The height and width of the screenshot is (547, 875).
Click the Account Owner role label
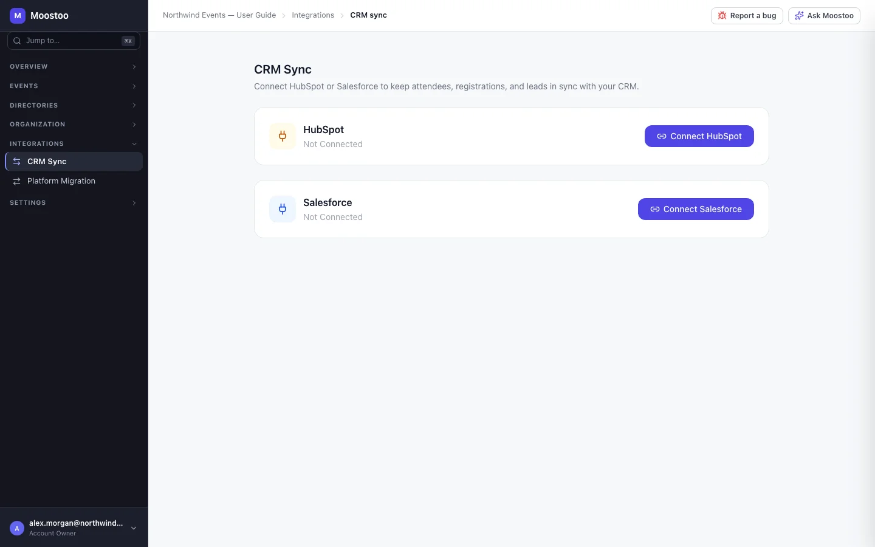click(x=53, y=534)
